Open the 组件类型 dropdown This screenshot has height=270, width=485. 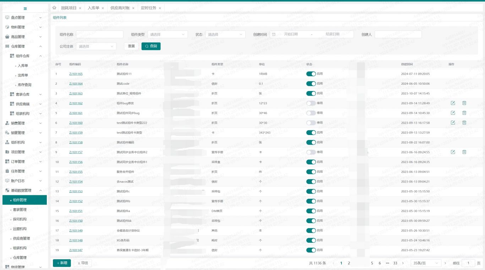(x=168, y=34)
